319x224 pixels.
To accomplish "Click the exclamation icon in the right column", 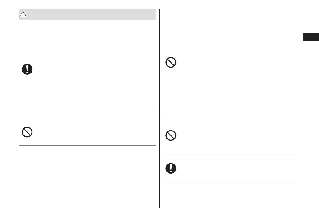I will (x=171, y=168).
